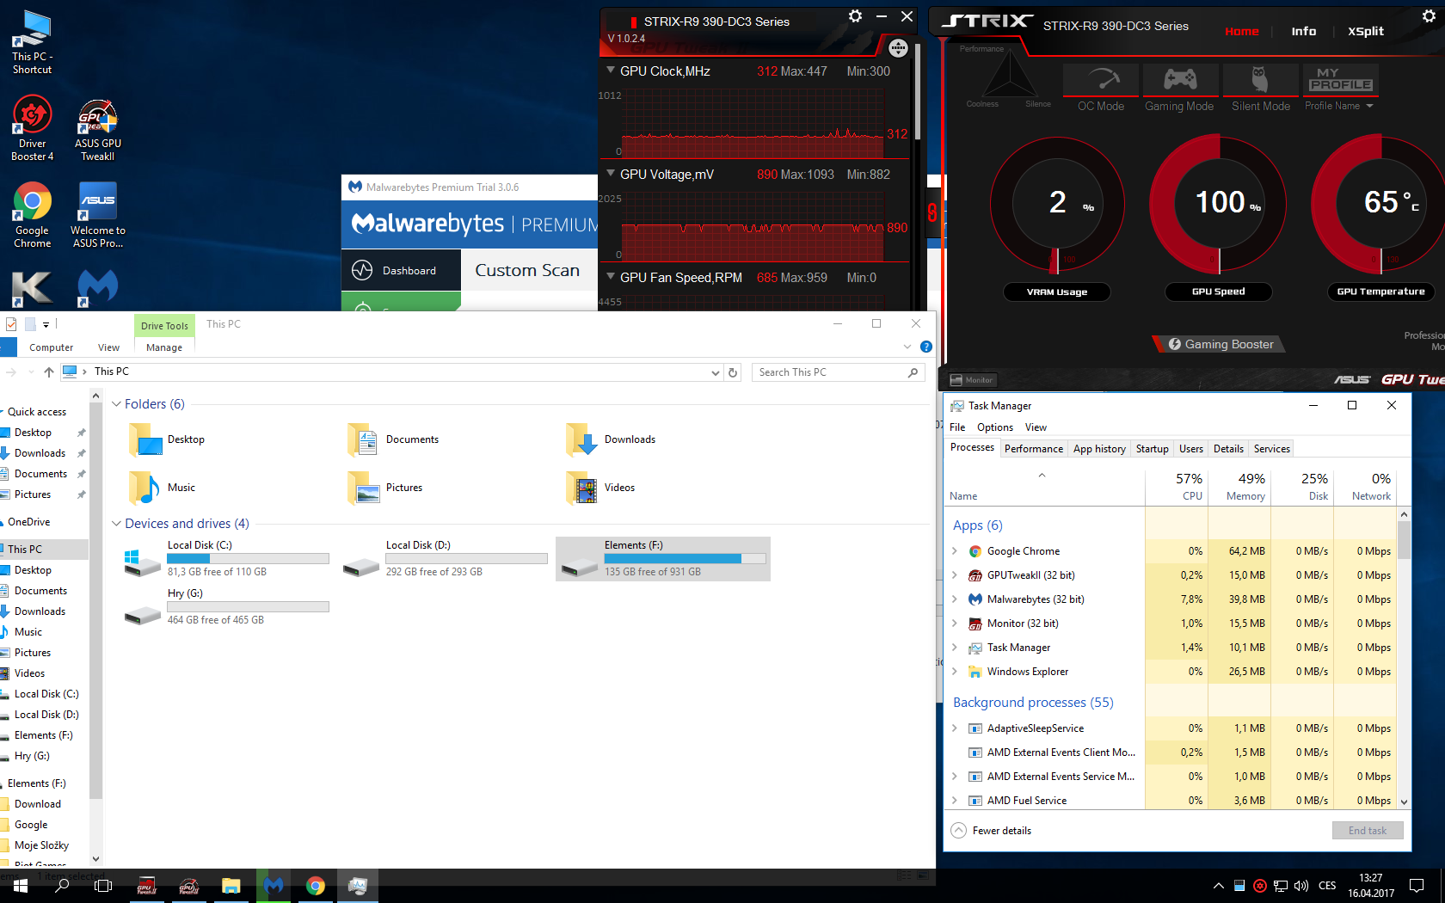Select Local Disk (D:) in navigation pane

[46, 715]
